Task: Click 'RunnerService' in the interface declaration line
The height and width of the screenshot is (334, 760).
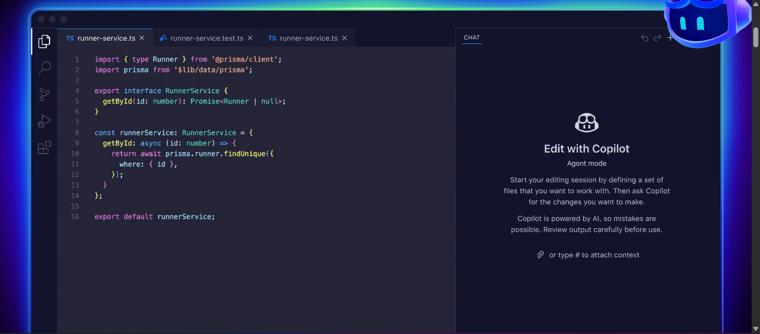Action: point(193,91)
